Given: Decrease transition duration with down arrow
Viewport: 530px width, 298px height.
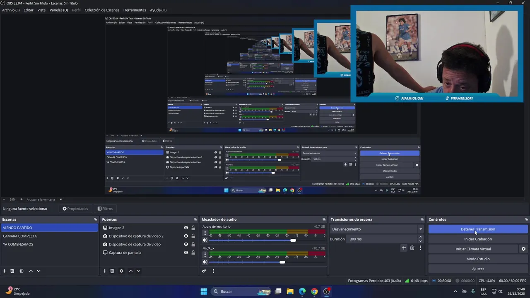Looking at the screenshot, I should pos(421,241).
